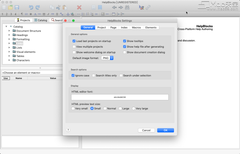Click the numbered list icon

(x=88, y=14)
